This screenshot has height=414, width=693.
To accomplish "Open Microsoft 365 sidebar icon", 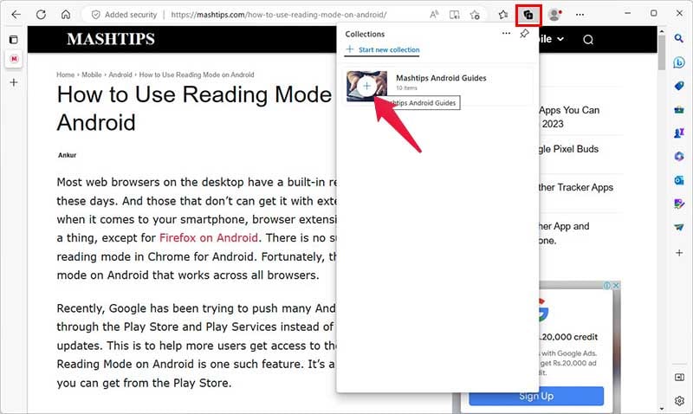I will pos(679,156).
